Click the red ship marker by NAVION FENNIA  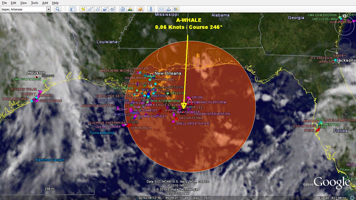pyautogui.click(x=176, y=118)
